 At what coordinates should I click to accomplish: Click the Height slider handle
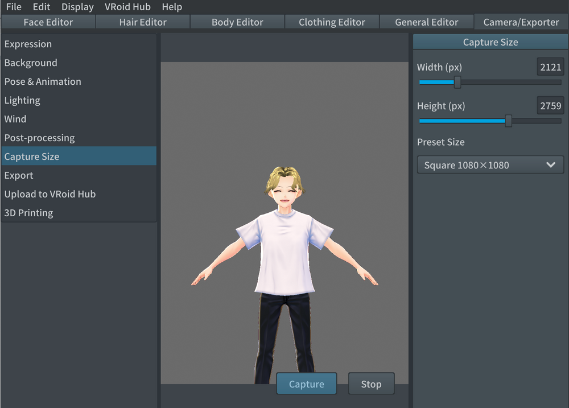pos(509,121)
